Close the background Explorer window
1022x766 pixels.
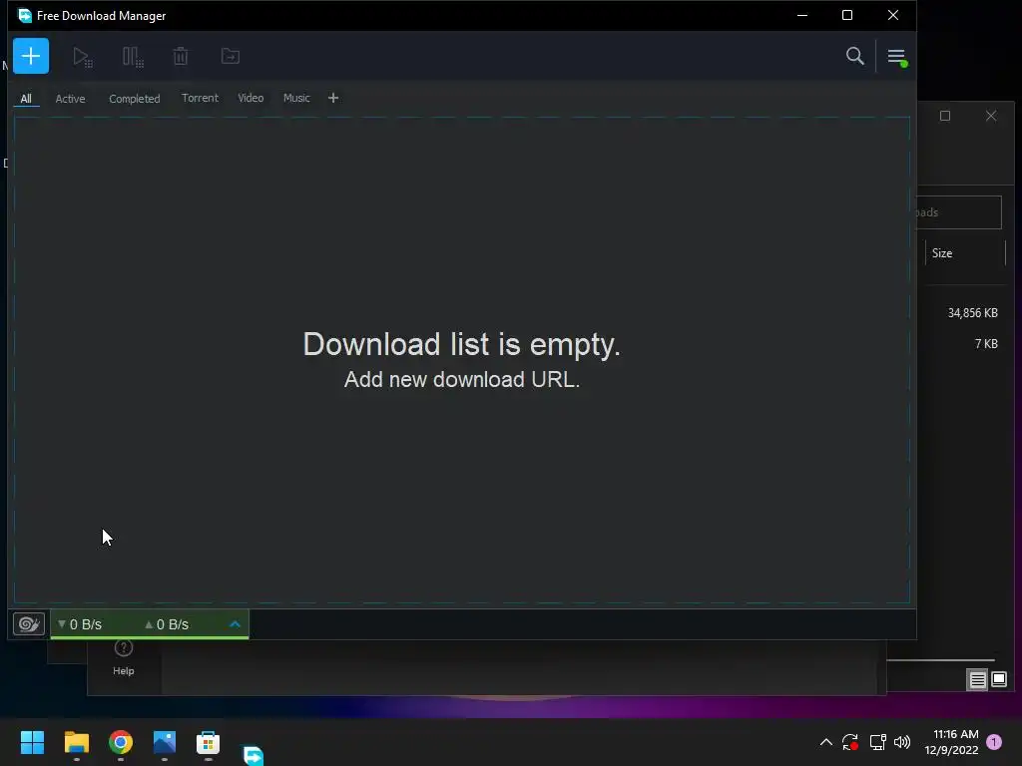tap(991, 116)
